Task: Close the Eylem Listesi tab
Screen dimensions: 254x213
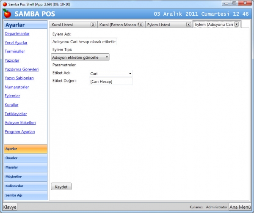Action: (x=188, y=25)
